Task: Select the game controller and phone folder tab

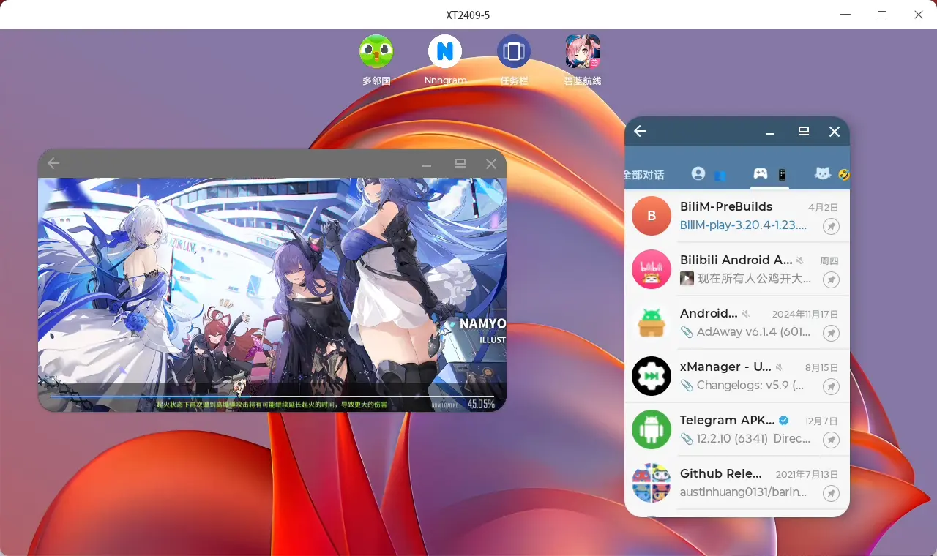Action: tap(770, 174)
